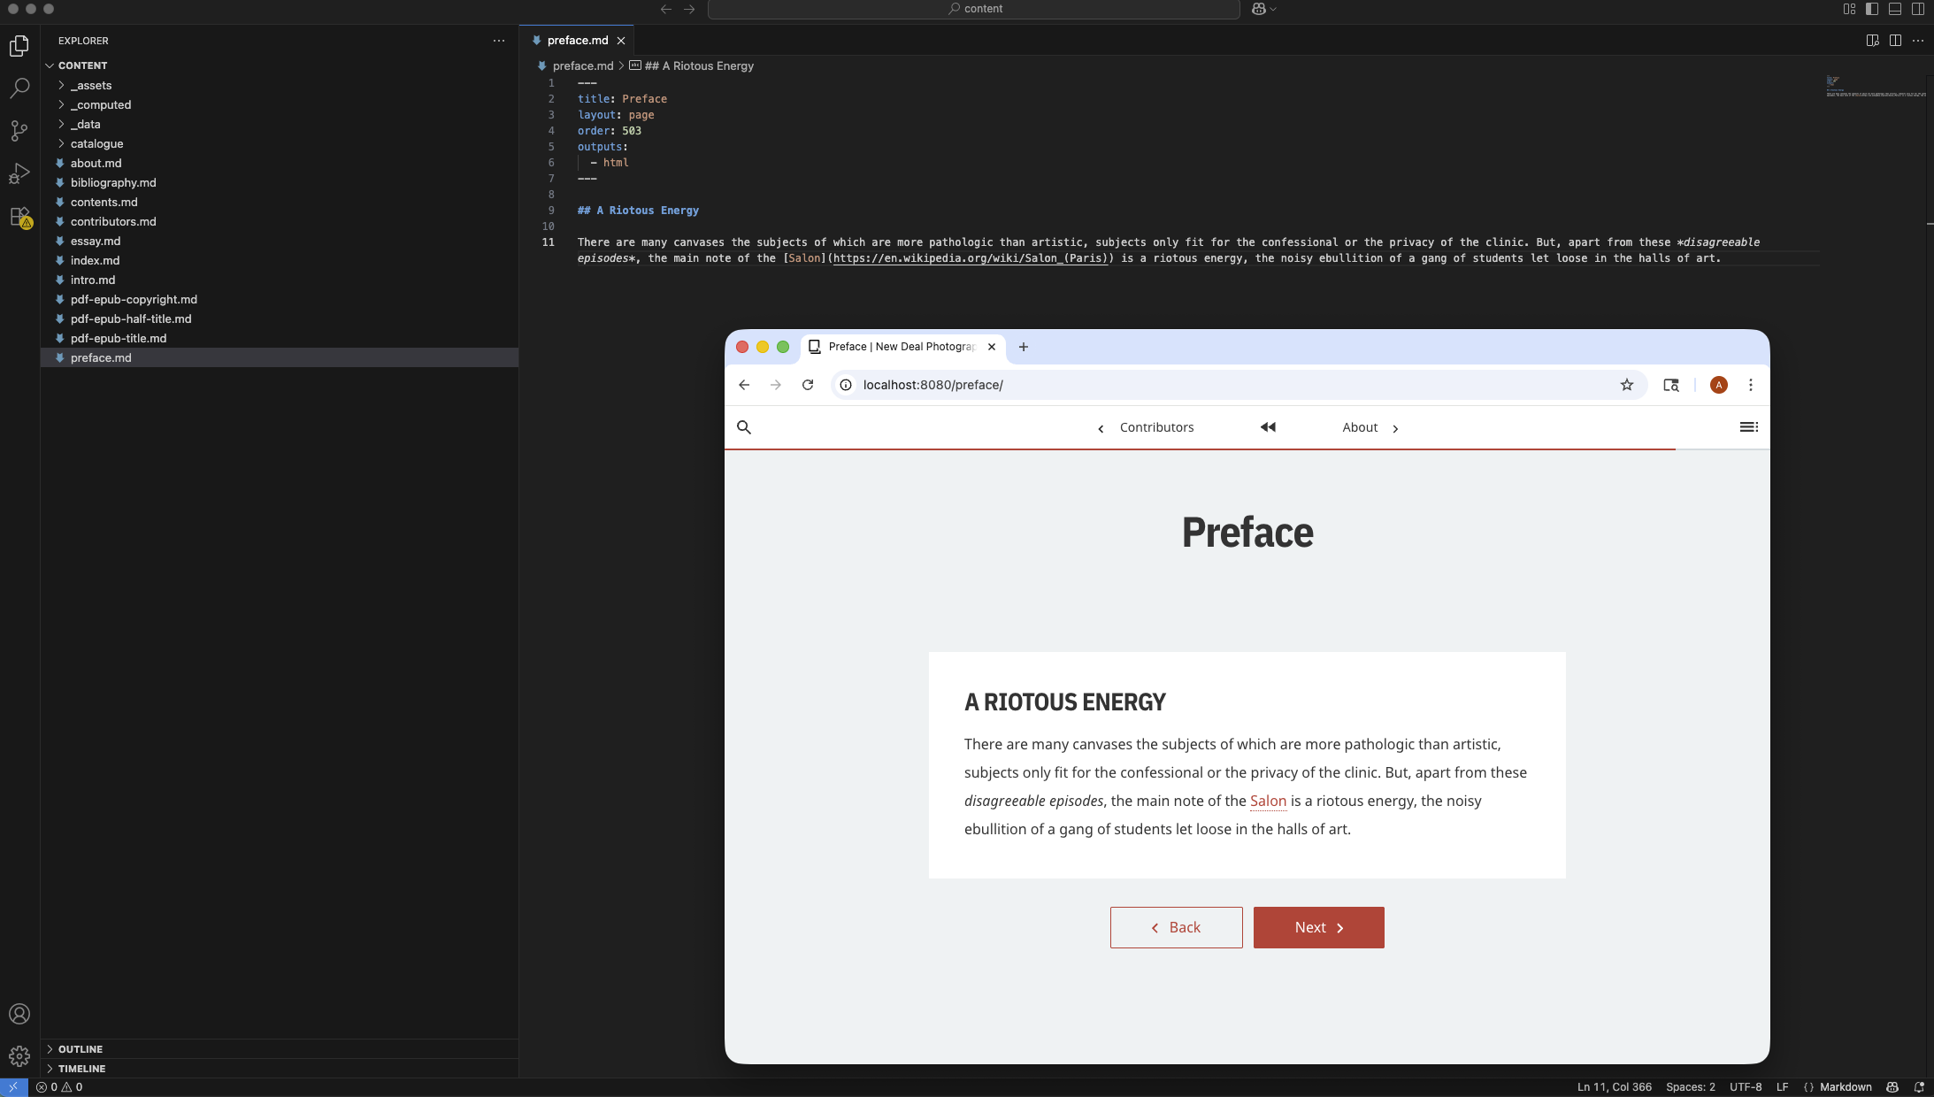Image resolution: width=1934 pixels, height=1097 pixels.
Task: Click the page search magnifier icon
Action: click(744, 427)
